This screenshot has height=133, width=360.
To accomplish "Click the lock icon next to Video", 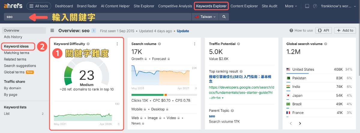I will (179, 118).
